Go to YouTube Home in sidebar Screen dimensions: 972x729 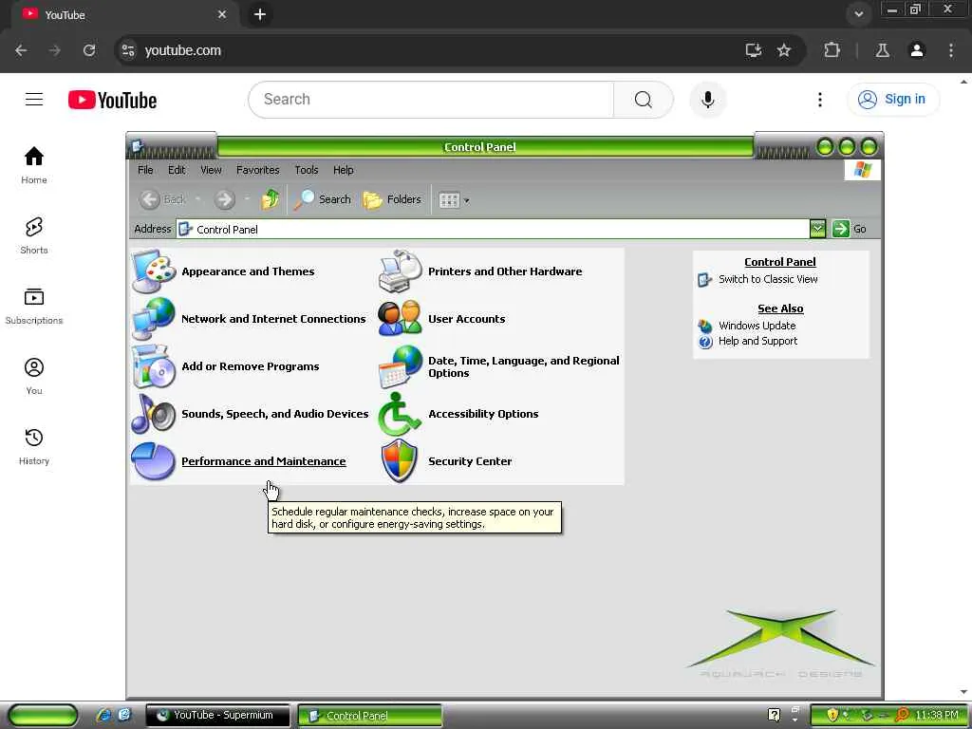click(x=34, y=165)
